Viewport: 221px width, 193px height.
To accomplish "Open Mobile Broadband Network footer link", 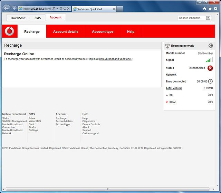I will tap(12, 132).
